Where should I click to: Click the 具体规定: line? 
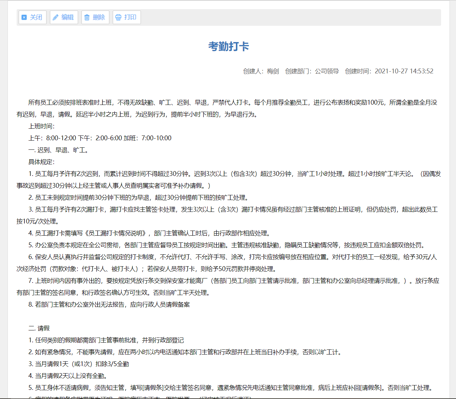(x=41, y=162)
